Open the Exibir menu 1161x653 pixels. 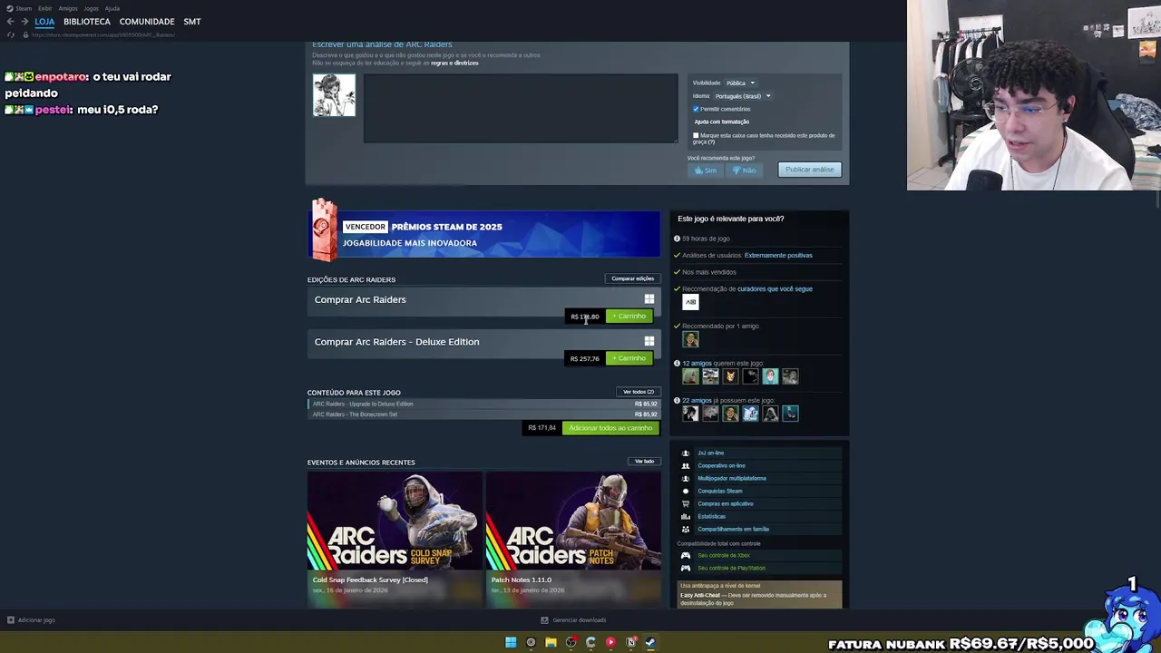[44, 8]
